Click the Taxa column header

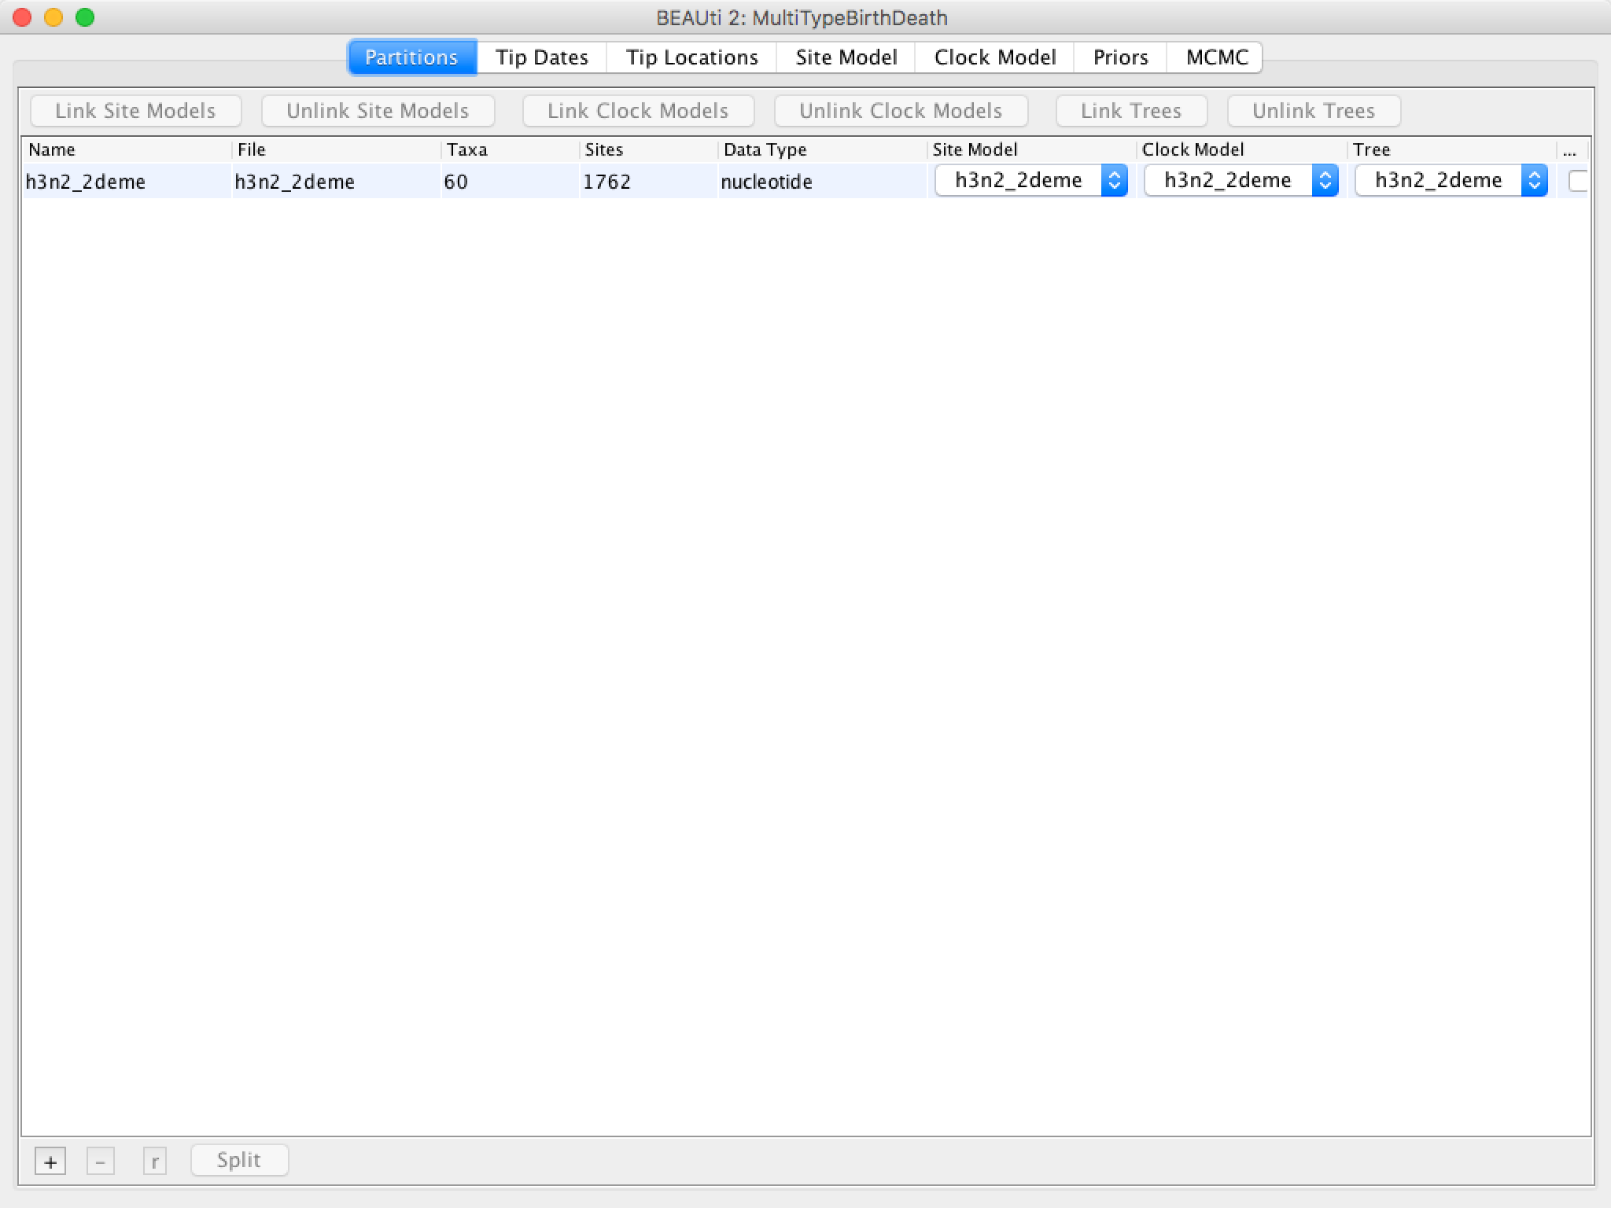(467, 149)
